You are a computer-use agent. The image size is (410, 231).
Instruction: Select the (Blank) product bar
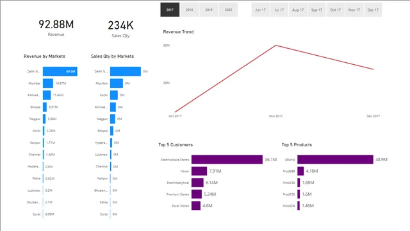[x=335, y=160]
